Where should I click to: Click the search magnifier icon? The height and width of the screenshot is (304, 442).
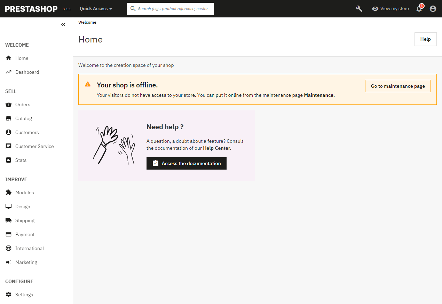tap(133, 9)
